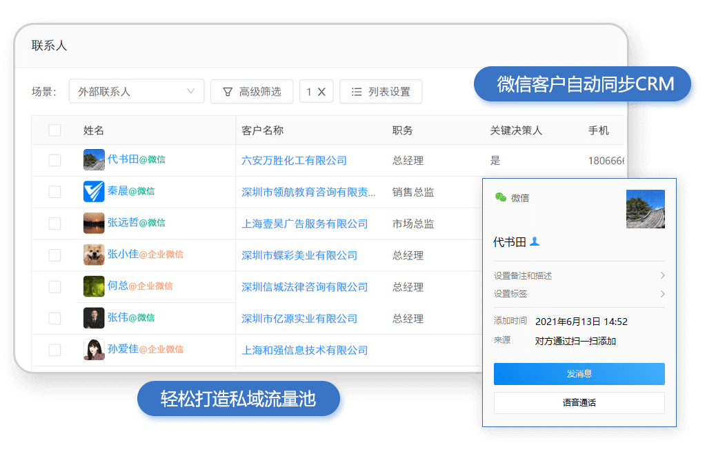
Task: Select the checkbox for 孙爱佳 row
Action: click(54, 350)
